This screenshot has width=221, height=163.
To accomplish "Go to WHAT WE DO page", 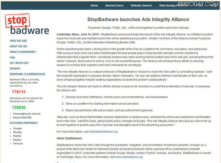I will coord(18,46).
